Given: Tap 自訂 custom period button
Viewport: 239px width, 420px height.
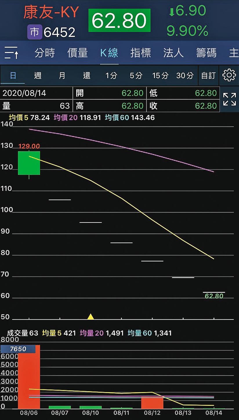Looking at the screenshot, I should (x=208, y=76).
